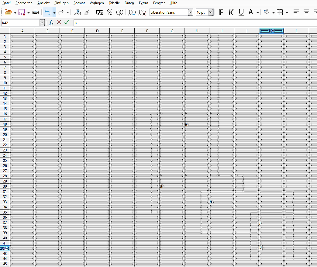Remove a decimal place icon
Viewport: 317px width, 267px height.
(x=142, y=12)
